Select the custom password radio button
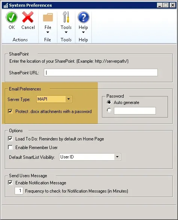Image resolution: width=178 pixels, height=220 pixels. 109,110
